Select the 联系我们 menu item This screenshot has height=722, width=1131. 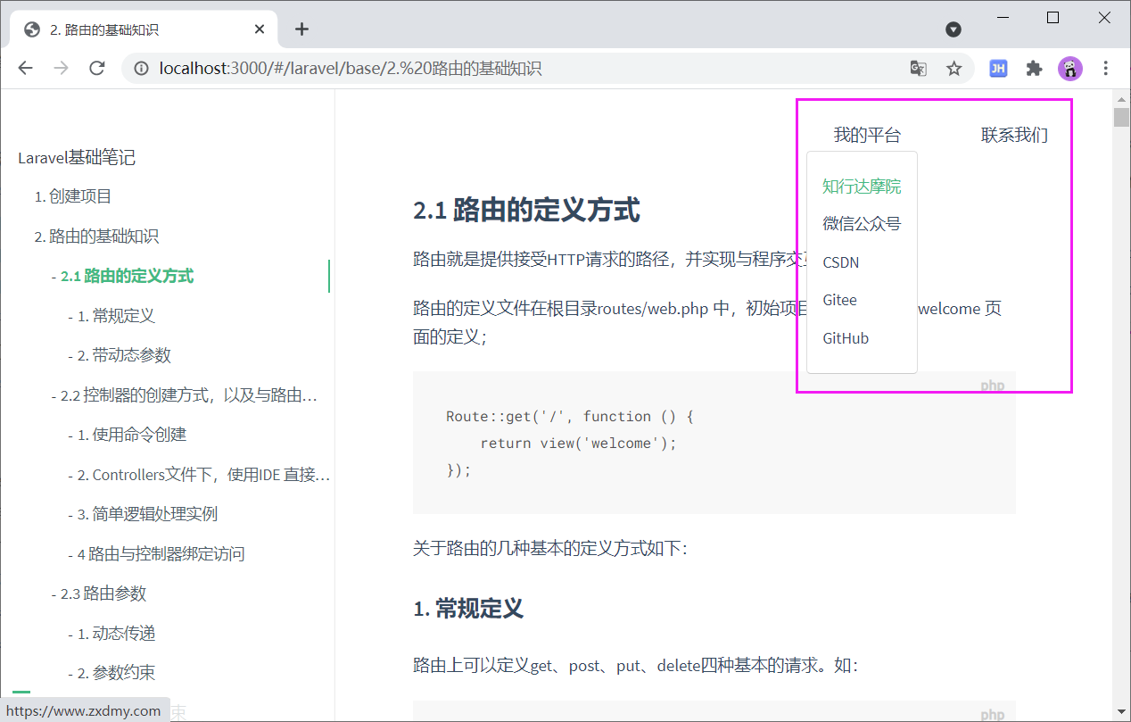click(x=1014, y=134)
